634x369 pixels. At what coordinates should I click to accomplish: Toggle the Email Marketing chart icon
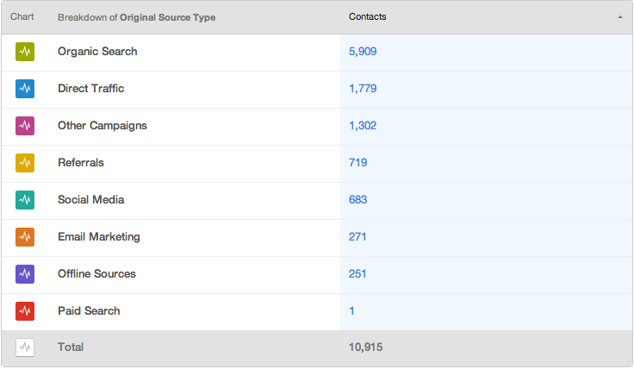click(25, 237)
